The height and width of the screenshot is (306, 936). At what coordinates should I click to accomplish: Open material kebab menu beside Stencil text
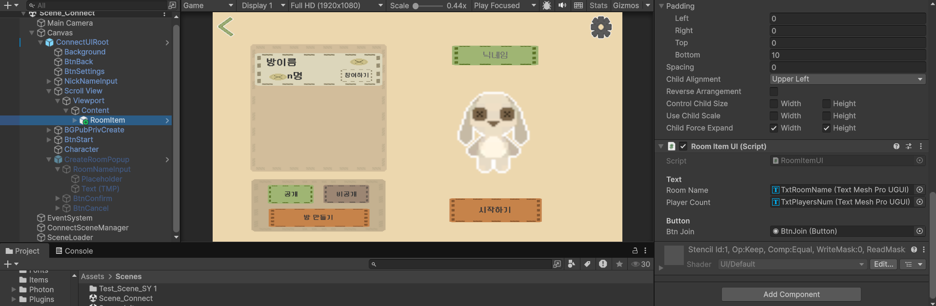(x=923, y=249)
